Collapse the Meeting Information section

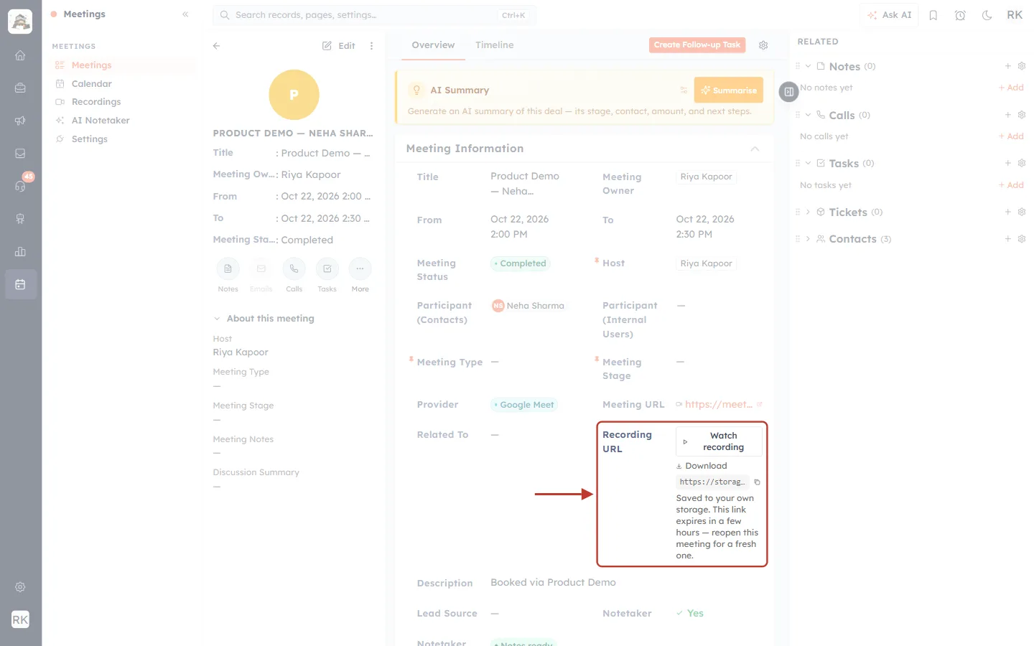click(x=755, y=149)
